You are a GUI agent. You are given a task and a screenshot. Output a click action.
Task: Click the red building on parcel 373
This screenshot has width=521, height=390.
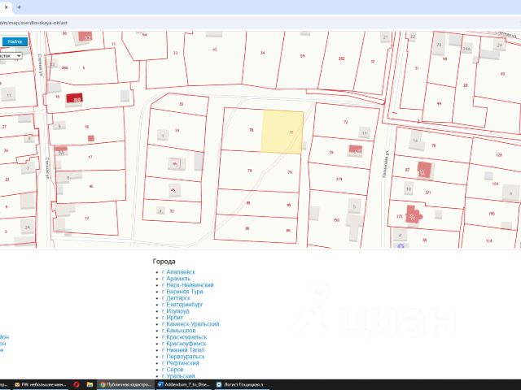(x=413, y=214)
